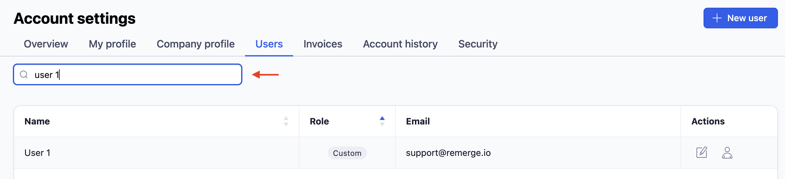This screenshot has width=785, height=179.
Task: Click the Name column header
Action: click(37, 121)
